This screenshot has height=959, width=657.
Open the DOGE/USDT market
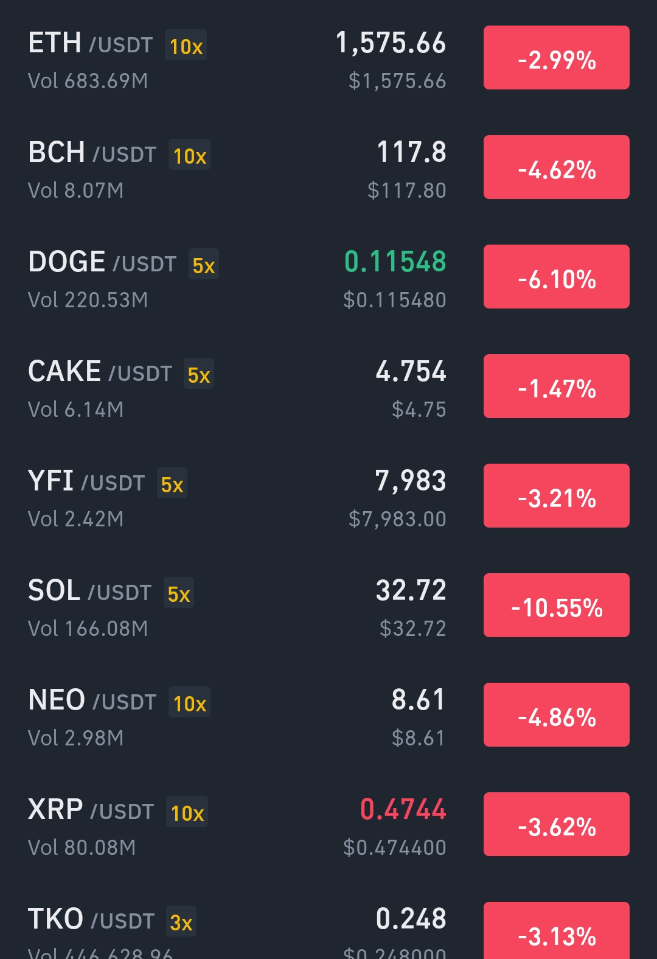click(x=328, y=278)
